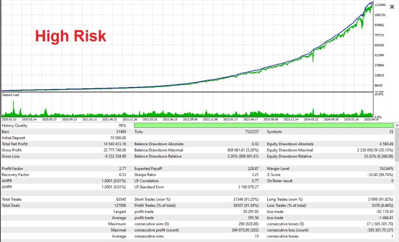399x242 pixels.
Task: Select largest profit trade value 50 291.82
Action: pos(251,212)
